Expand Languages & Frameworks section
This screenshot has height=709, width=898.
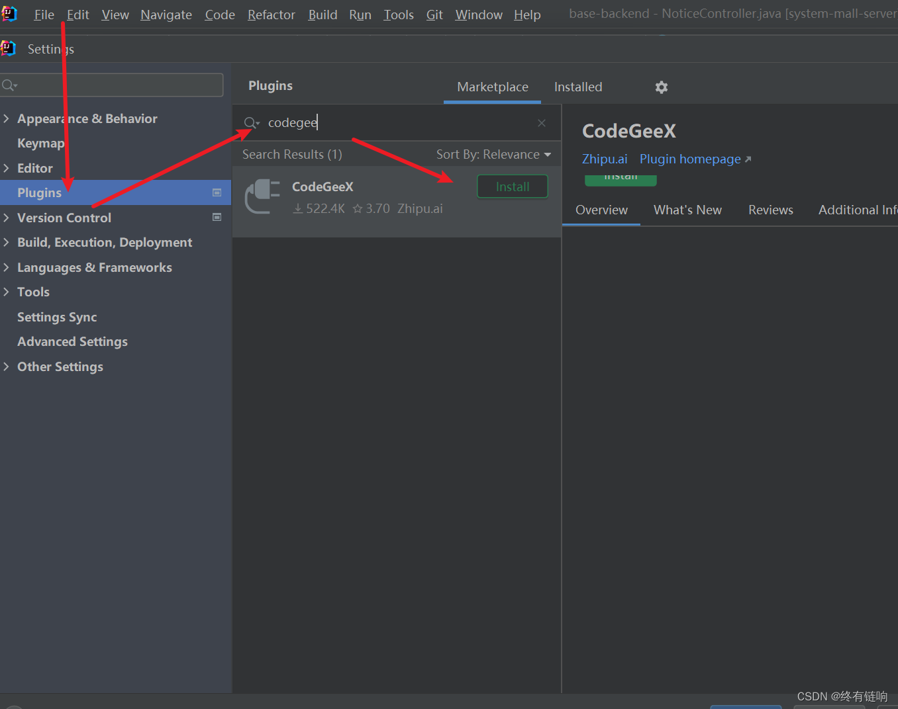point(6,267)
